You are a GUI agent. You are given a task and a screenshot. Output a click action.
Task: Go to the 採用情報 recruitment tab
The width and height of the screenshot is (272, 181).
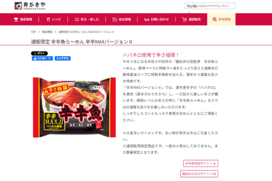coord(221,19)
